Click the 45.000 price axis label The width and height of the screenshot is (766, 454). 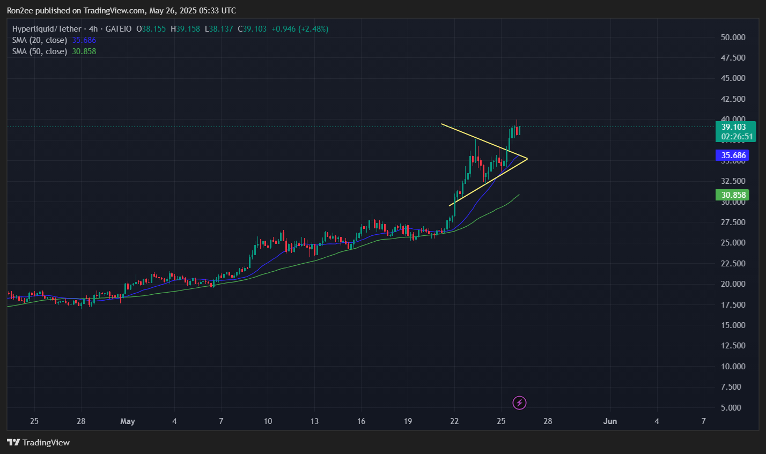pos(734,78)
